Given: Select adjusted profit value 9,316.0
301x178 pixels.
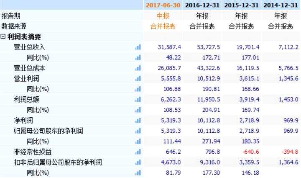Looking at the screenshot, I should (210, 162).
